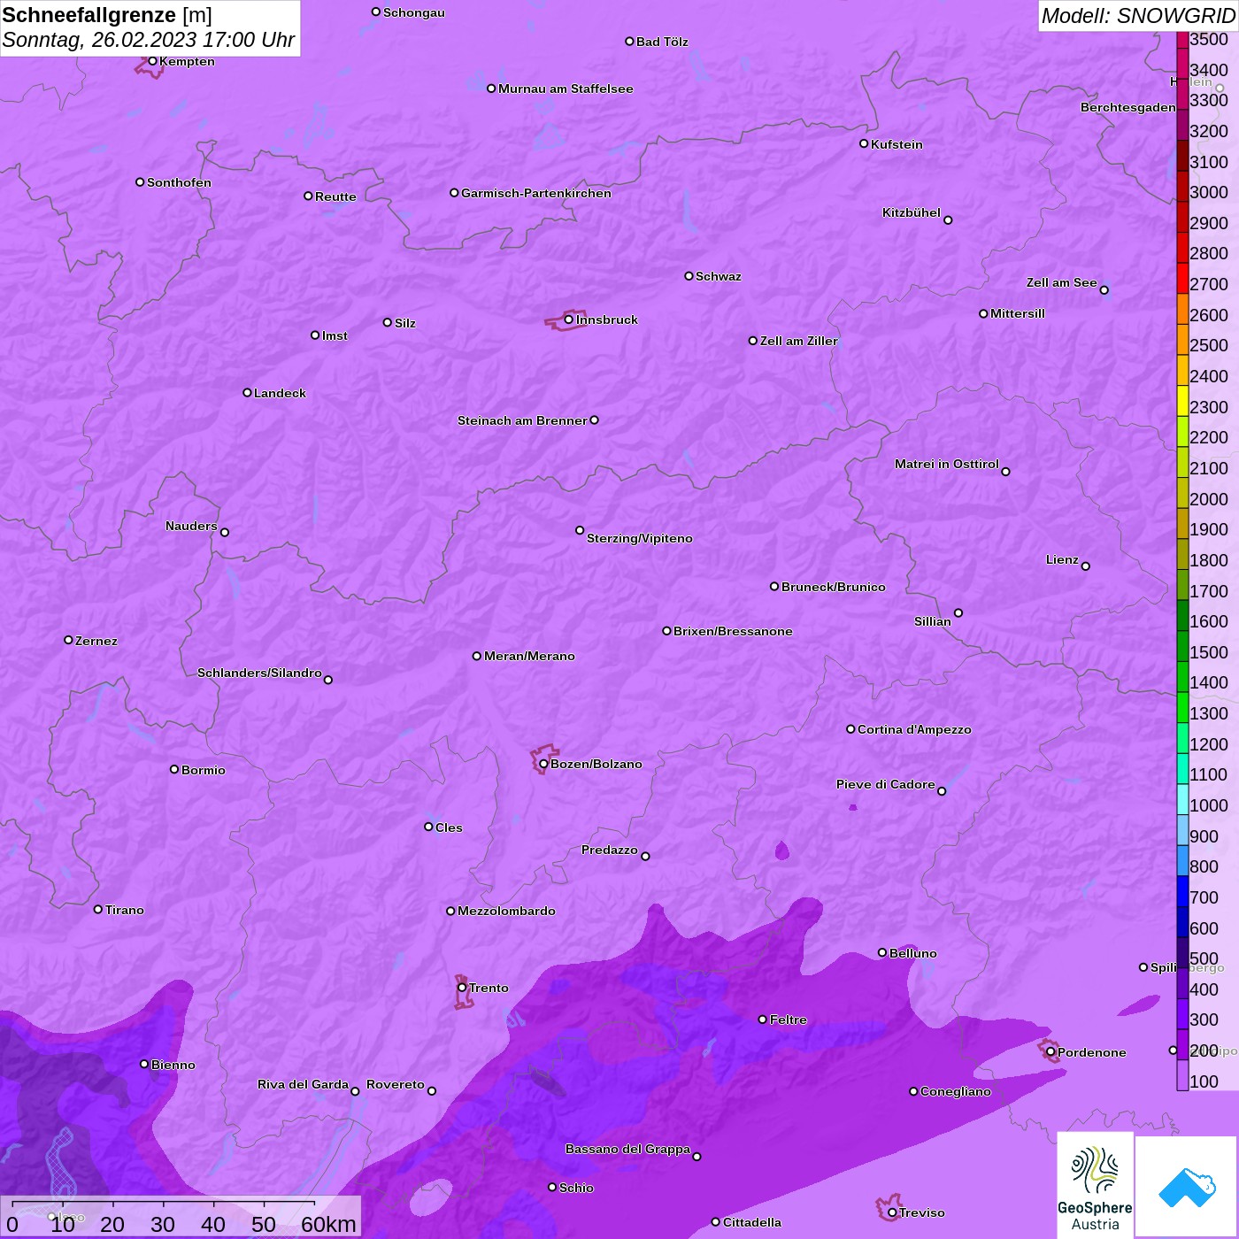Click the bright red swatch beside 2700
Screen dimensions: 1239x1239
(1182, 279)
